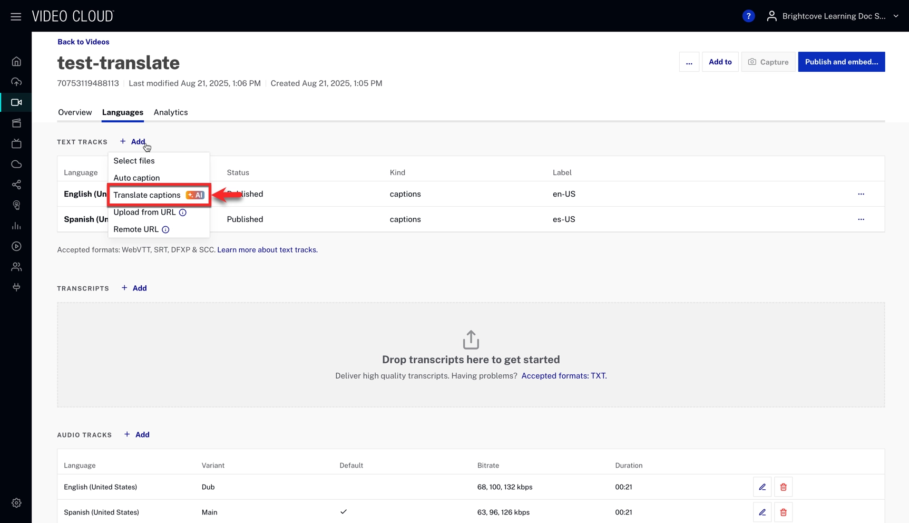Open the Social share icon in sidebar
909x523 pixels.
tap(16, 185)
